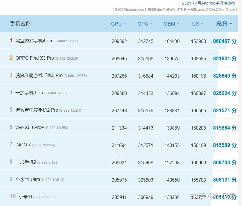Select total score 815884 分
The image size is (242, 206).
[x=225, y=128]
